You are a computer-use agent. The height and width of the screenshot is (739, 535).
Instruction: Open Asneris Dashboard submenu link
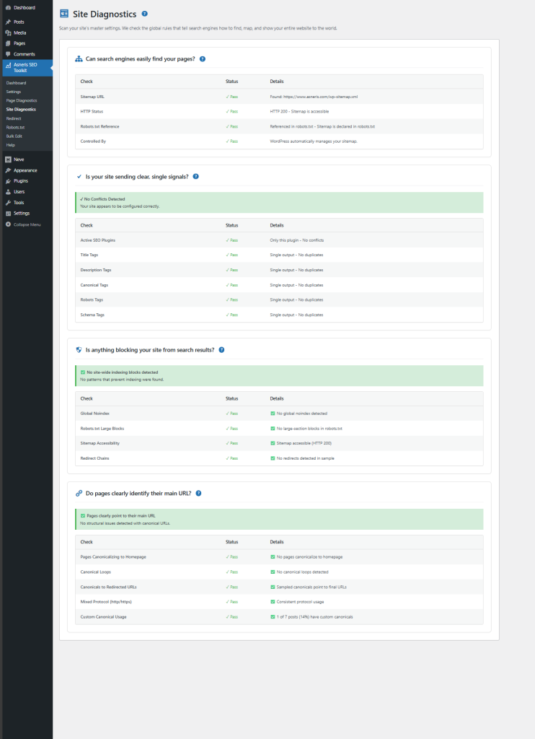tap(16, 83)
